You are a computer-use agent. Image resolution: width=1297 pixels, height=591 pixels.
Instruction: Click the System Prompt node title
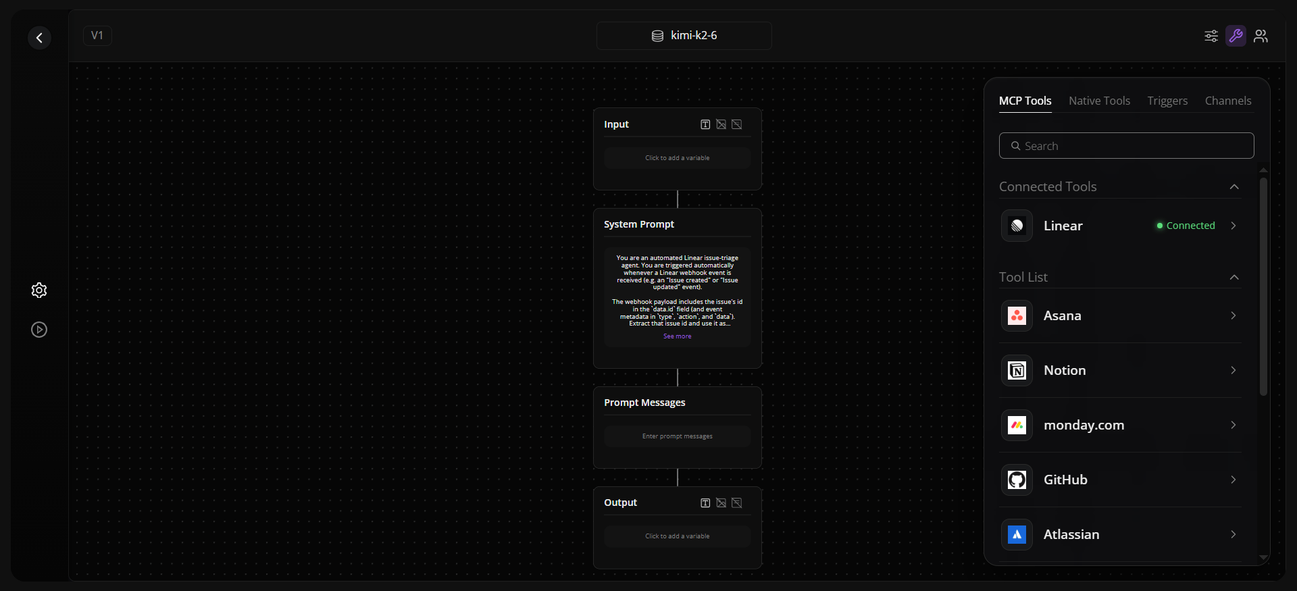click(x=638, y=224)
